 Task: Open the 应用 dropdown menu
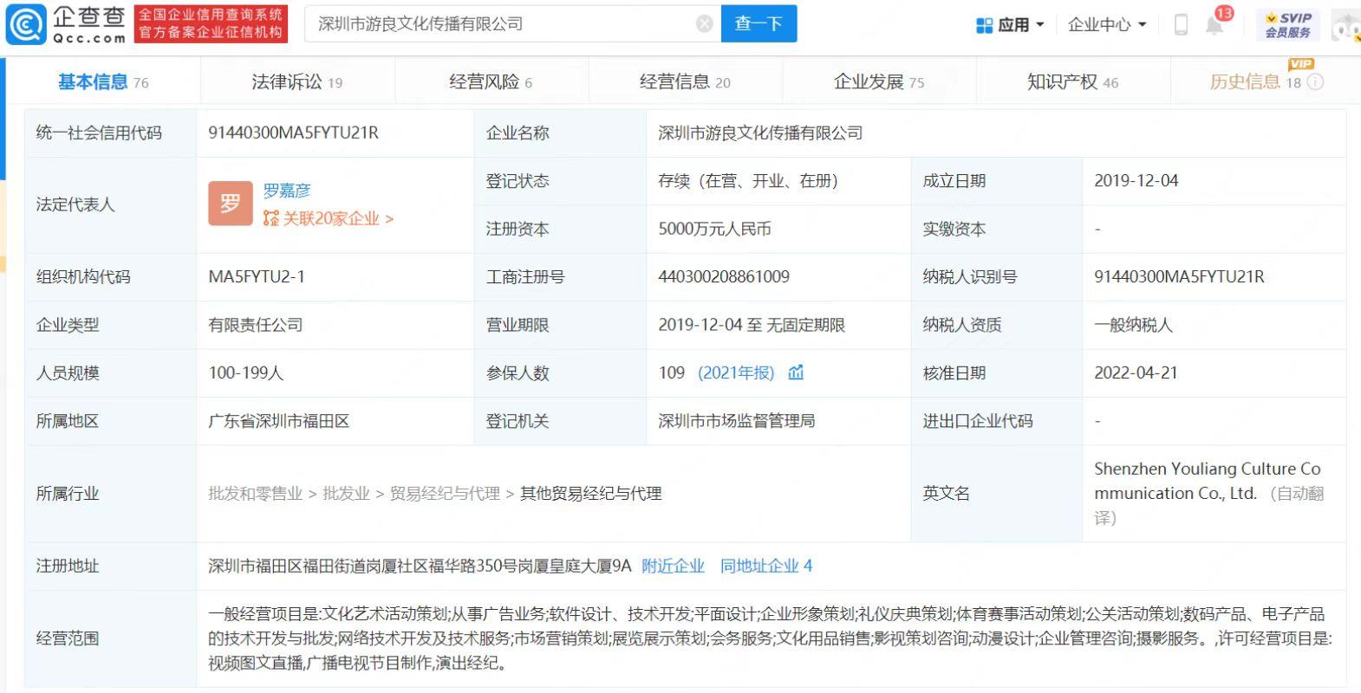[1010, 25]
